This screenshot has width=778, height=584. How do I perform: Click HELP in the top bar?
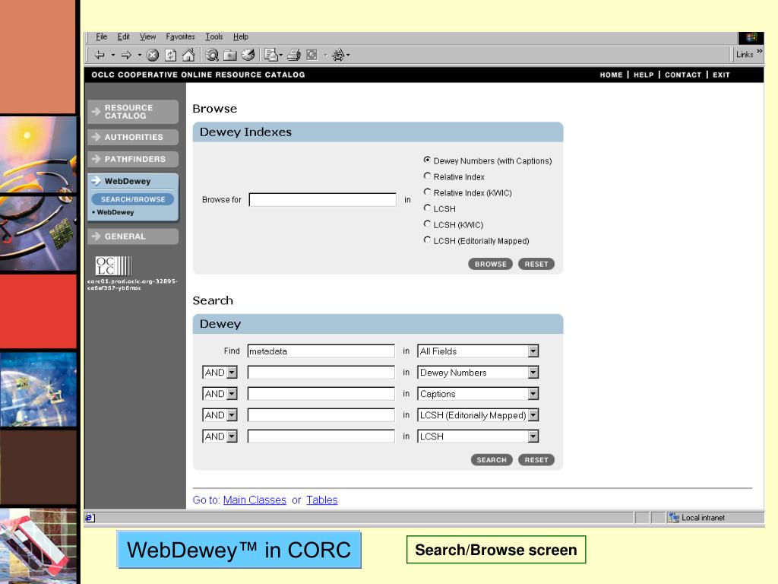[x=644, y=75]
